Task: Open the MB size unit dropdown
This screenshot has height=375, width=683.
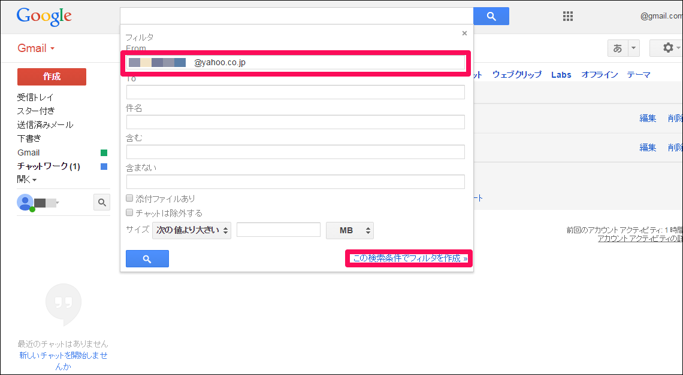Action: tap(349, 230)
